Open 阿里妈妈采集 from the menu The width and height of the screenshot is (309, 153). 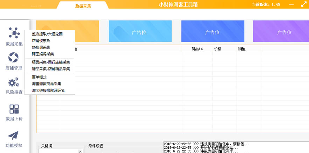pos(43,54)
